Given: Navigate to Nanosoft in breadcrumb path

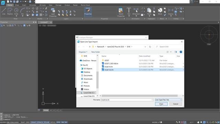Looking at the screenshot, I should coord(101,47).
